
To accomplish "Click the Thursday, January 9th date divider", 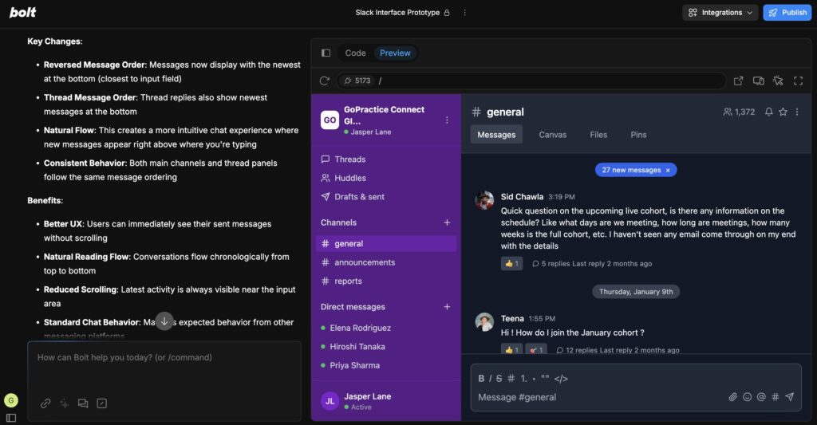I will tap(636, 292).
